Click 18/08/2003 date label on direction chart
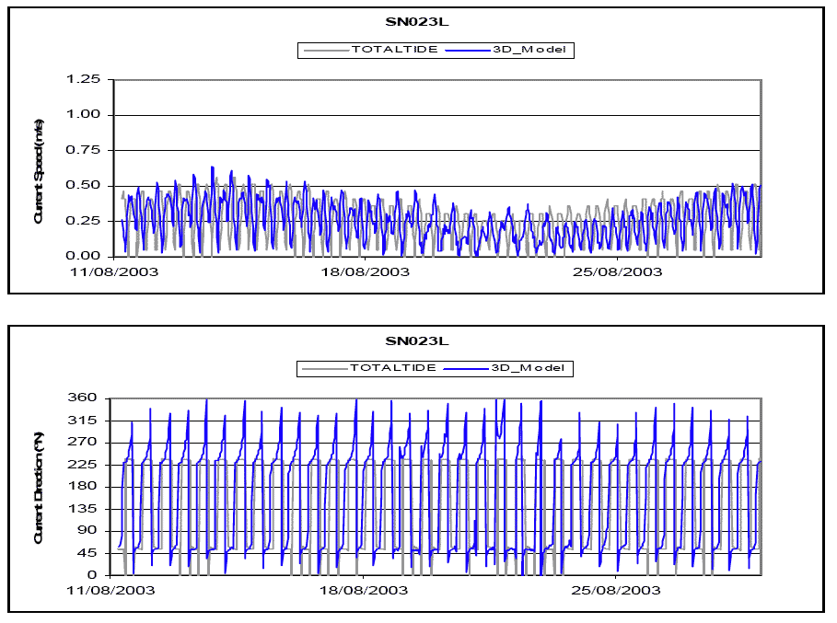Screen dimensions: 837x623 click(x=366, y=591)
